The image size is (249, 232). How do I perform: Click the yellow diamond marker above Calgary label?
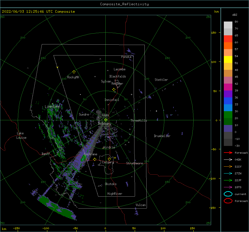pos(109,159)
